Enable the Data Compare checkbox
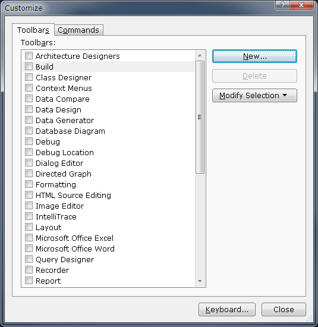The width and height of the screenshot is (318, 327). coord(29,99)
